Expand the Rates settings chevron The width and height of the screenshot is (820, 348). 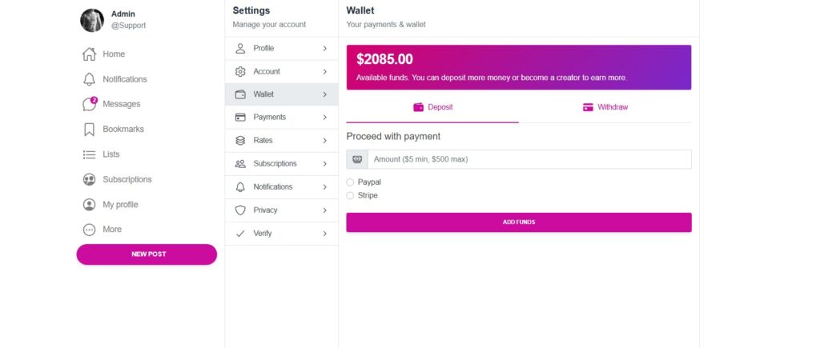tap(325, 141)
